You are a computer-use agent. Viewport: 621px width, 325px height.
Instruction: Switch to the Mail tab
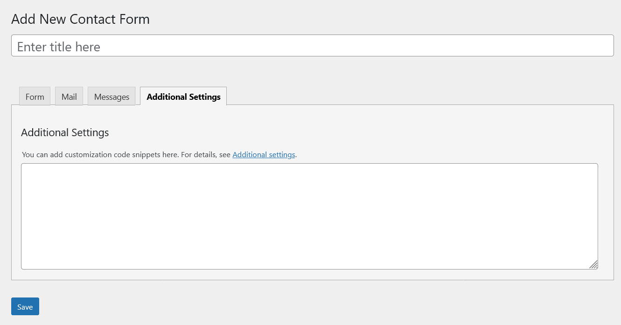(x=69, y=96)
